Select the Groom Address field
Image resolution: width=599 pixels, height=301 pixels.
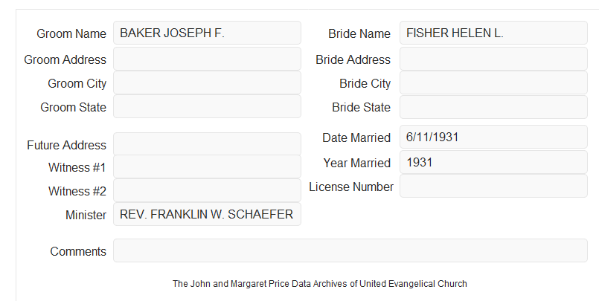[207, 59]
